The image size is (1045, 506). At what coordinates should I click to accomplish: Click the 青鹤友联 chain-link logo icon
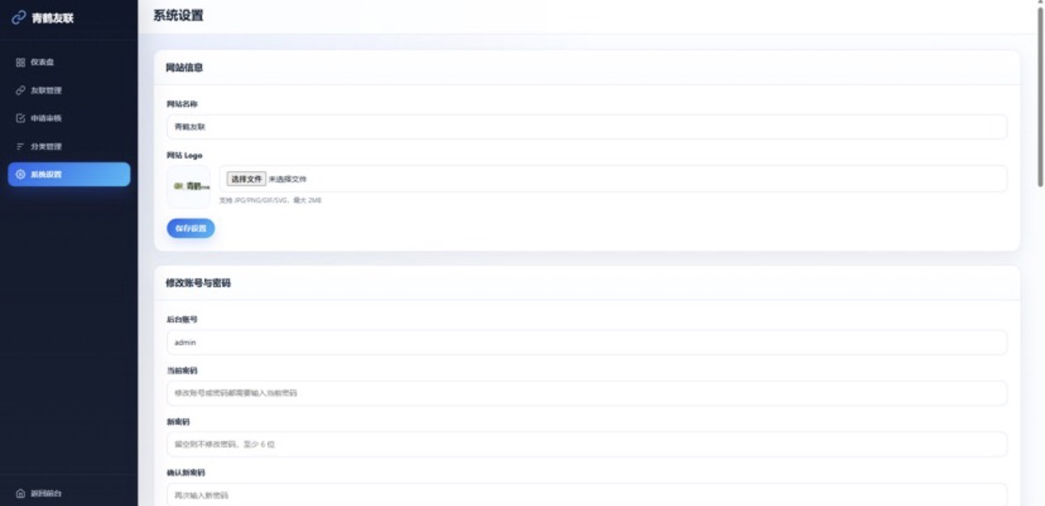coord(19,17)
